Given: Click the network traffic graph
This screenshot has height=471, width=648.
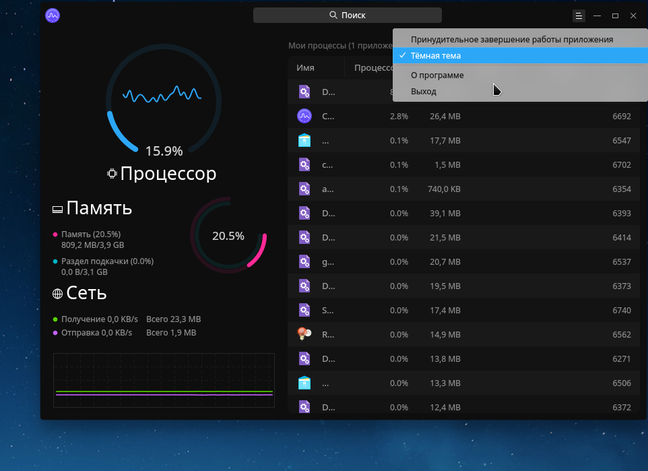Looking at the screenshot, I should coord(164,380).
